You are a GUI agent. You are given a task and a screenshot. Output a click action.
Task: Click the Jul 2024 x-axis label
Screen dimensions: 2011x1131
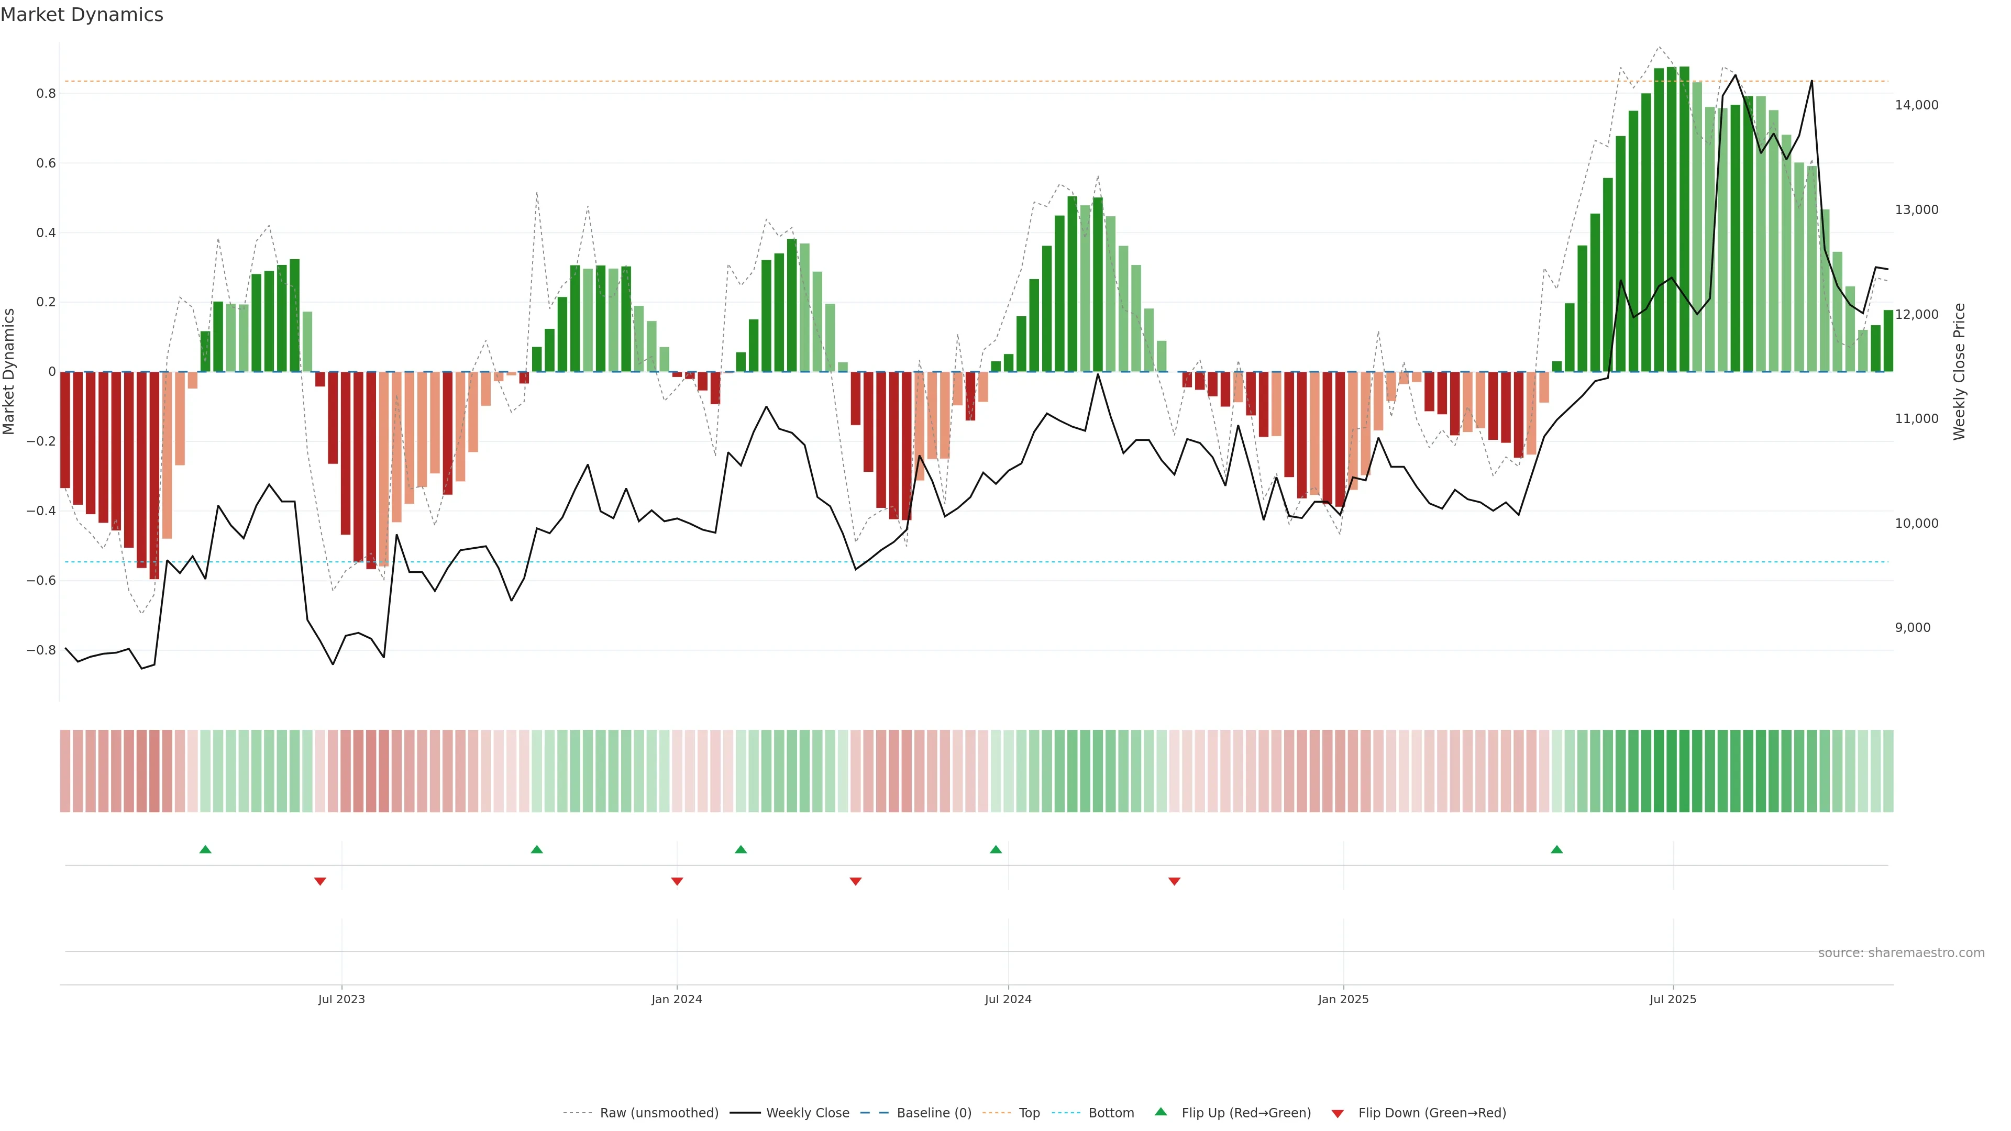1008,999
